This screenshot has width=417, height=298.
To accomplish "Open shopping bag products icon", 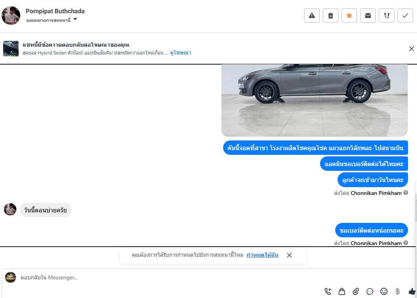I will [342, 291].
